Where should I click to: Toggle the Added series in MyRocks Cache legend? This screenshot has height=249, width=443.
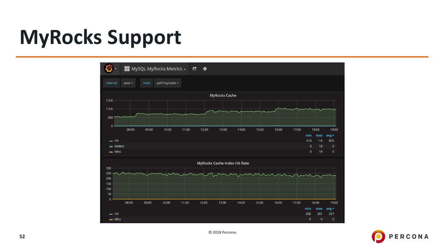click(x=119, y=146)
